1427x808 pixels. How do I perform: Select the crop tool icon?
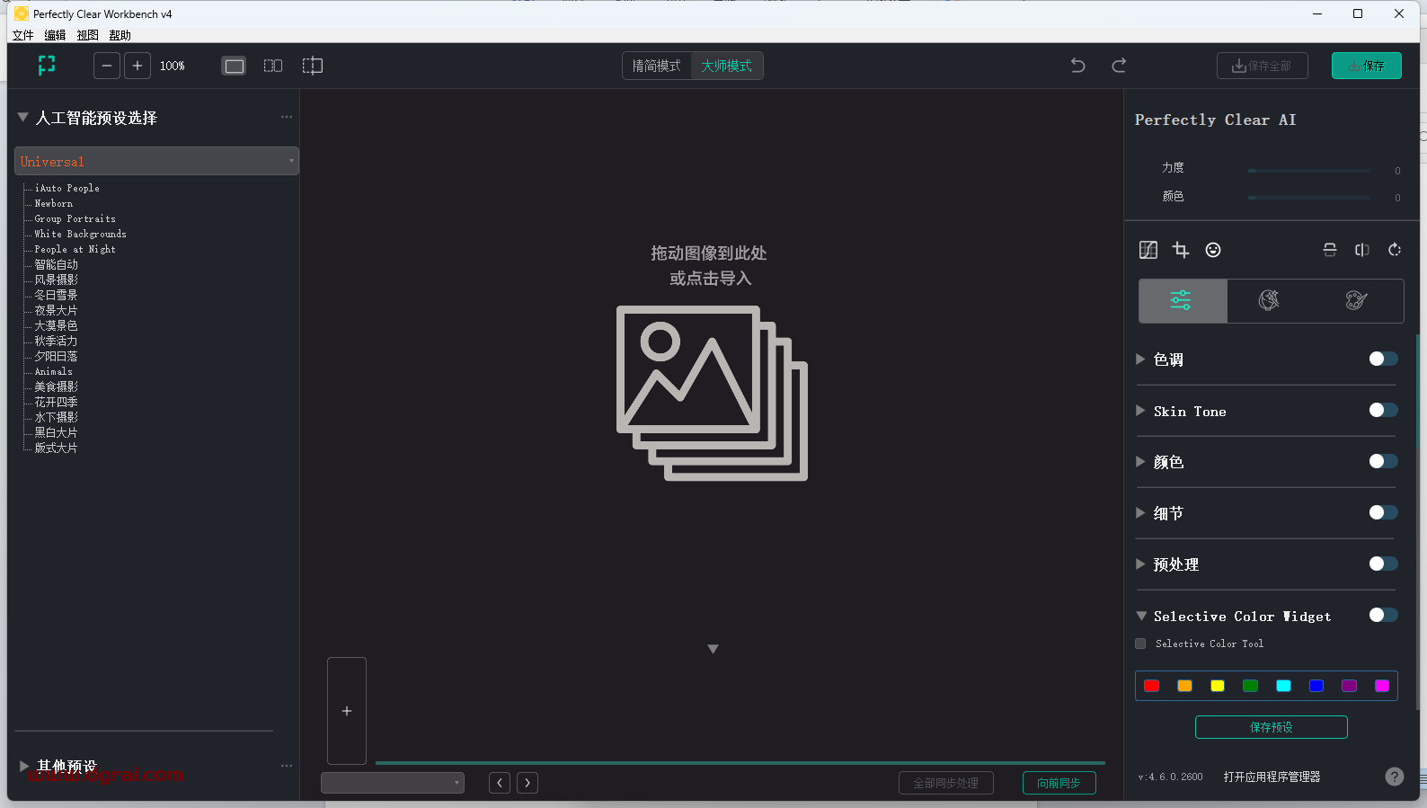[1181, 250]
